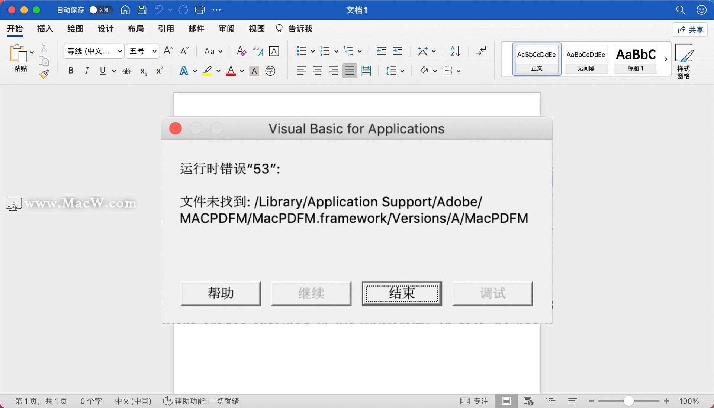Switch to the 插入 ribbon tab
The width and height of the screenshot is (714, 408).
45,29
